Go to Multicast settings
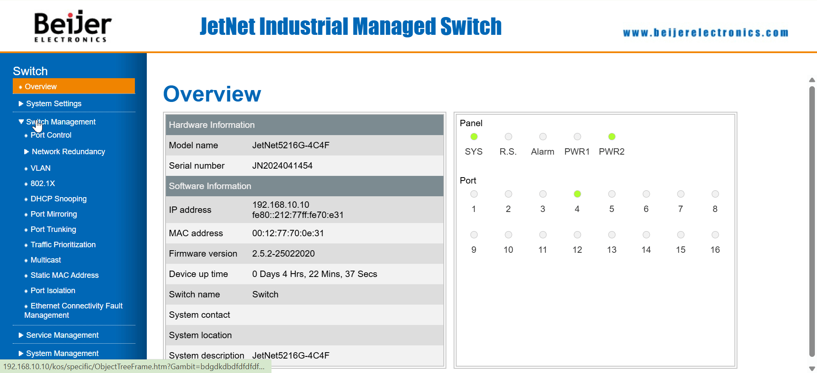Image resolution: width=817 pixels, height=373 pixels. pos(46,260)
